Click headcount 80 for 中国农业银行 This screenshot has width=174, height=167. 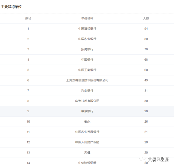(x=146, y=39)
